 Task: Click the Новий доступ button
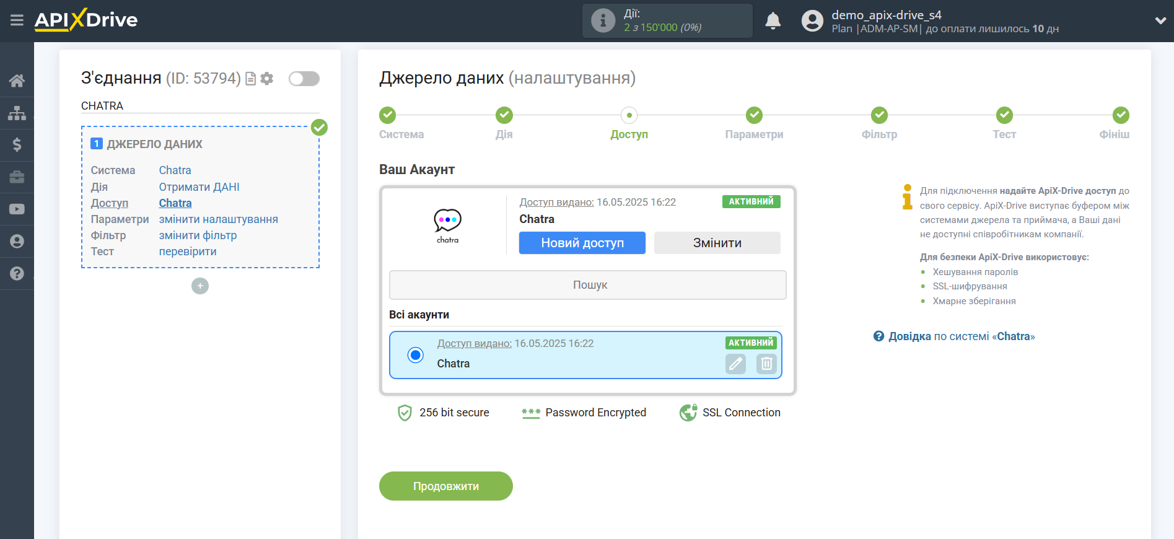coord(582,243)
